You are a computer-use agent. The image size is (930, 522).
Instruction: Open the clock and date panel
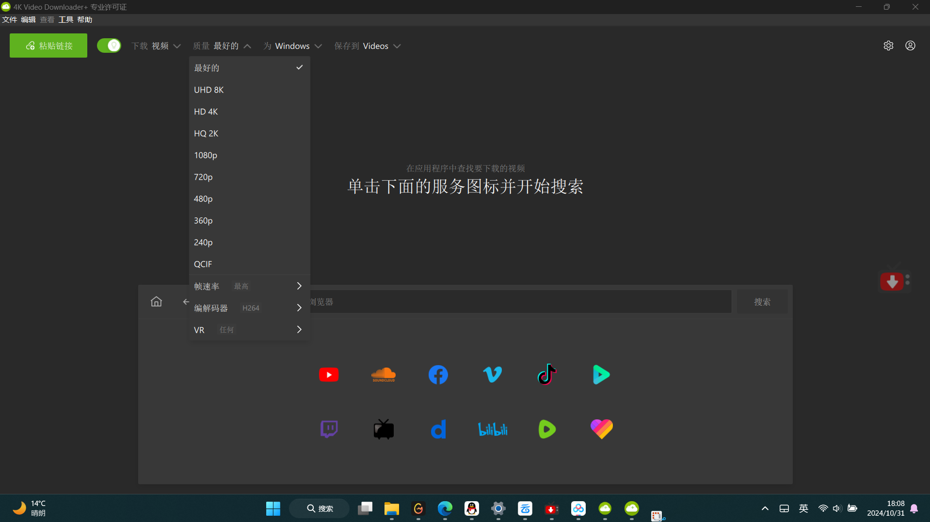[x=885, y=508]
